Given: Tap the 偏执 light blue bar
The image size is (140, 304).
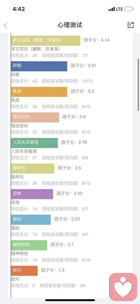Looking at the screenshot, I should [x=31, y=220].
